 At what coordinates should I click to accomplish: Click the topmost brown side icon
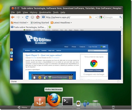[11, 50]
